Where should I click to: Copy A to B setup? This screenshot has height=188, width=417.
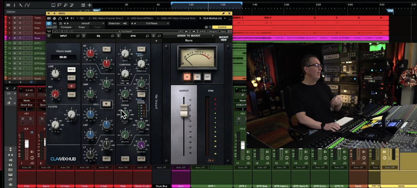click(202, 31)
